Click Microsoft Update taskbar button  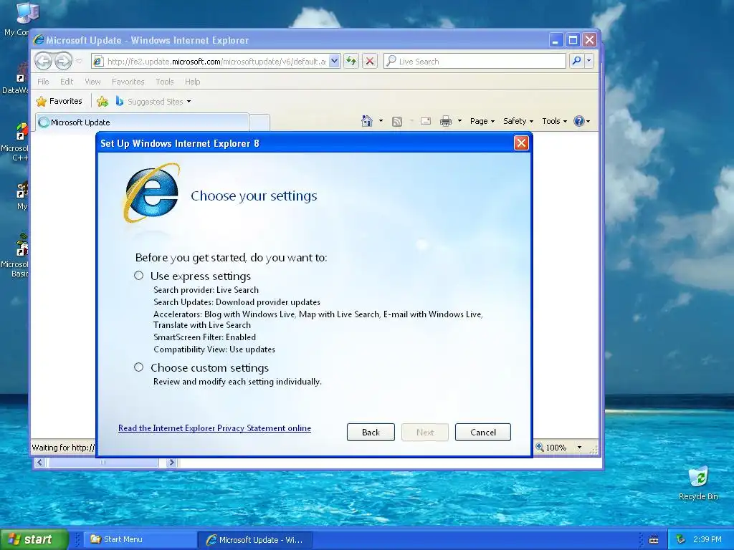pyautogui.click(x=254, y=540)
